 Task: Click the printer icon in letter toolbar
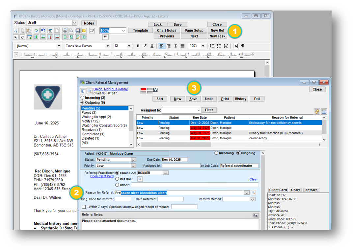(x=65, y=31)
